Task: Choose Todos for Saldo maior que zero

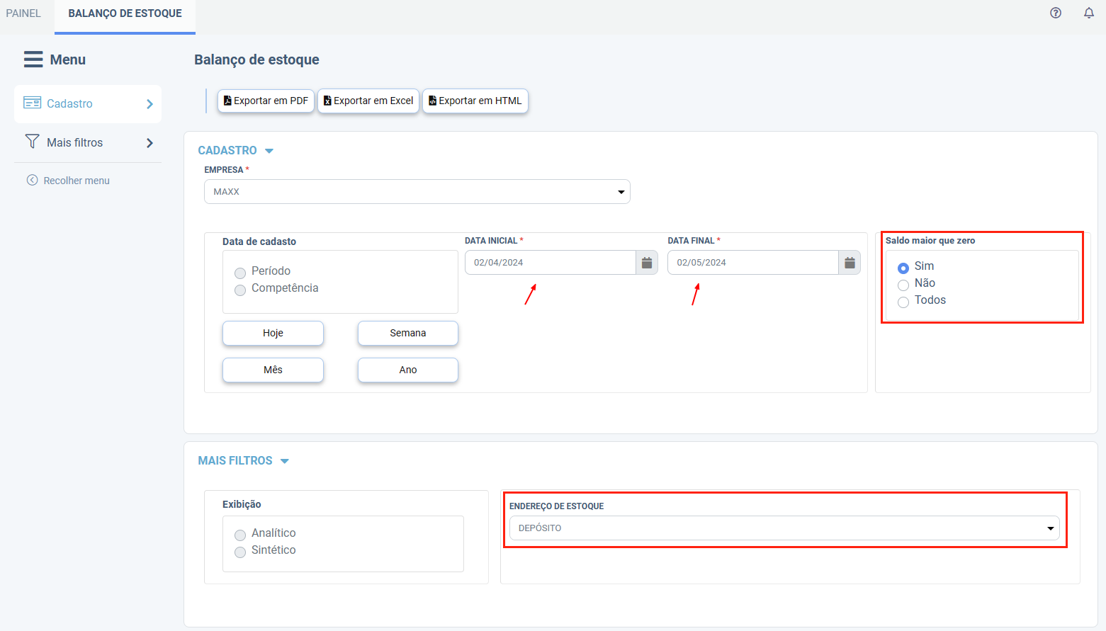Action: (x=903, y=302)
